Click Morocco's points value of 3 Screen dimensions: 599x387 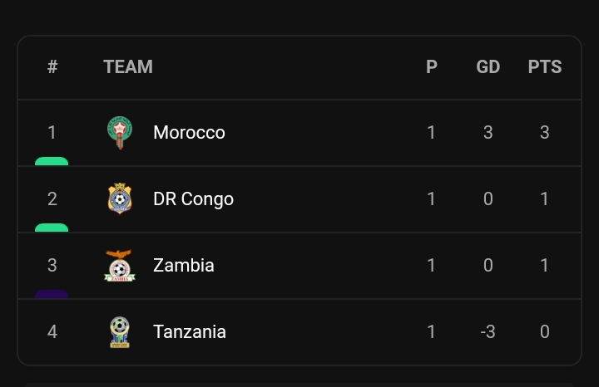(x=545, y=133)
